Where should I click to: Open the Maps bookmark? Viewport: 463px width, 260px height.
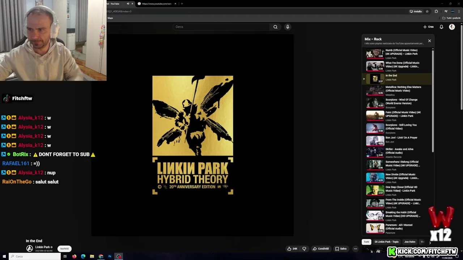tap(110, 18)
